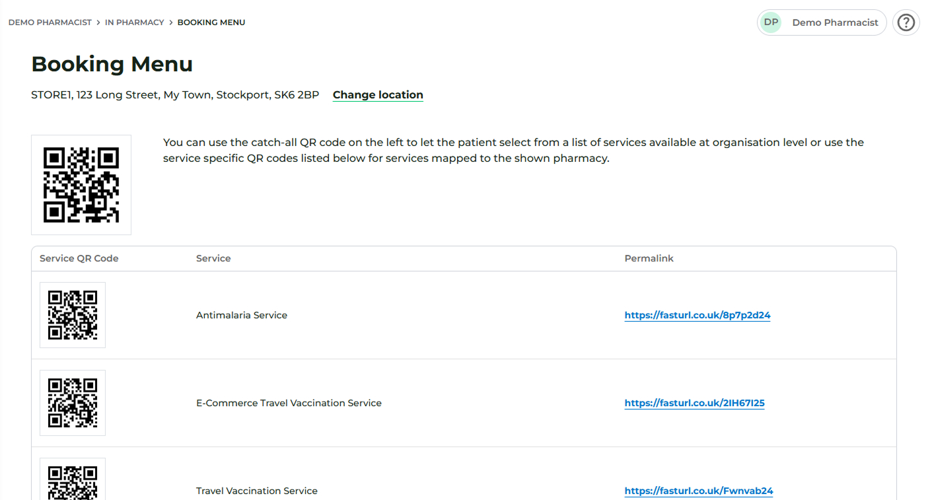Click the Travel Vaccination Service name
Viewport: 930px width, 500px height.
(x=257, y=491)
